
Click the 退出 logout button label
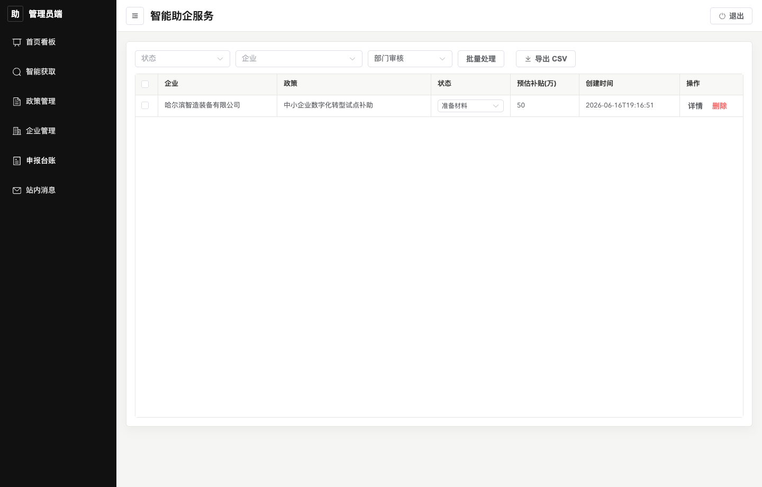737,16
